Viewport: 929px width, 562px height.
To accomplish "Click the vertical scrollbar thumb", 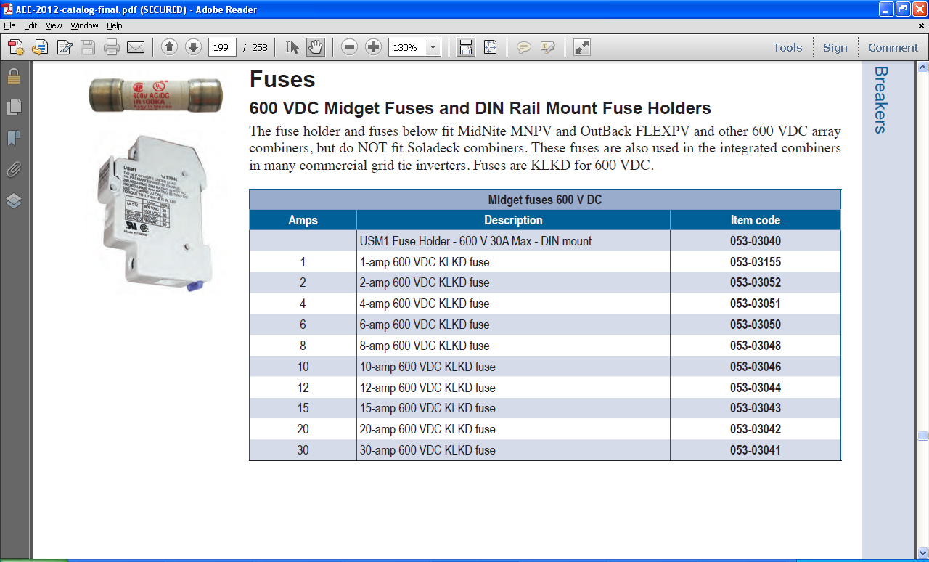I will pos(922,436).
